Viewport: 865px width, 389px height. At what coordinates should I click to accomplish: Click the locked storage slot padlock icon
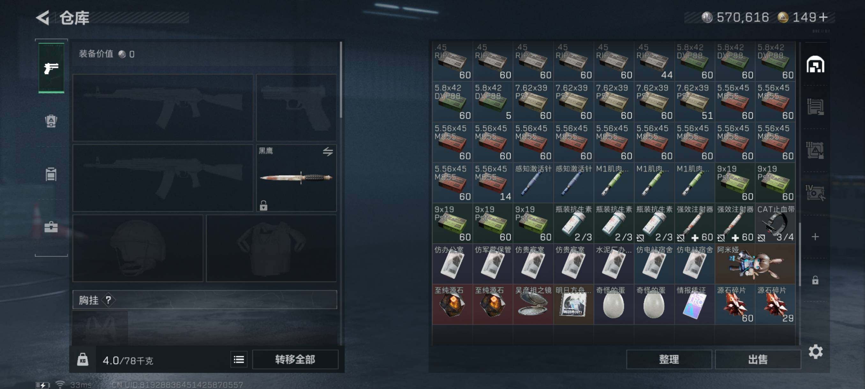(815, 280)
